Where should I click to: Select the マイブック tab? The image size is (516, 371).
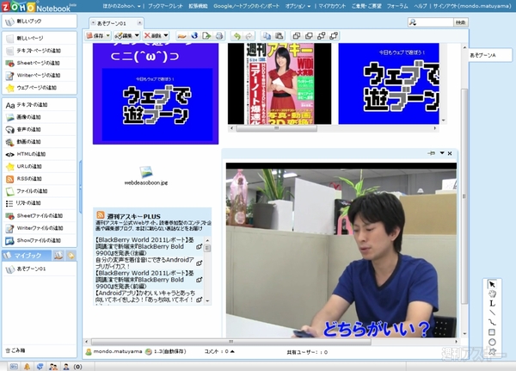point(27,256)
